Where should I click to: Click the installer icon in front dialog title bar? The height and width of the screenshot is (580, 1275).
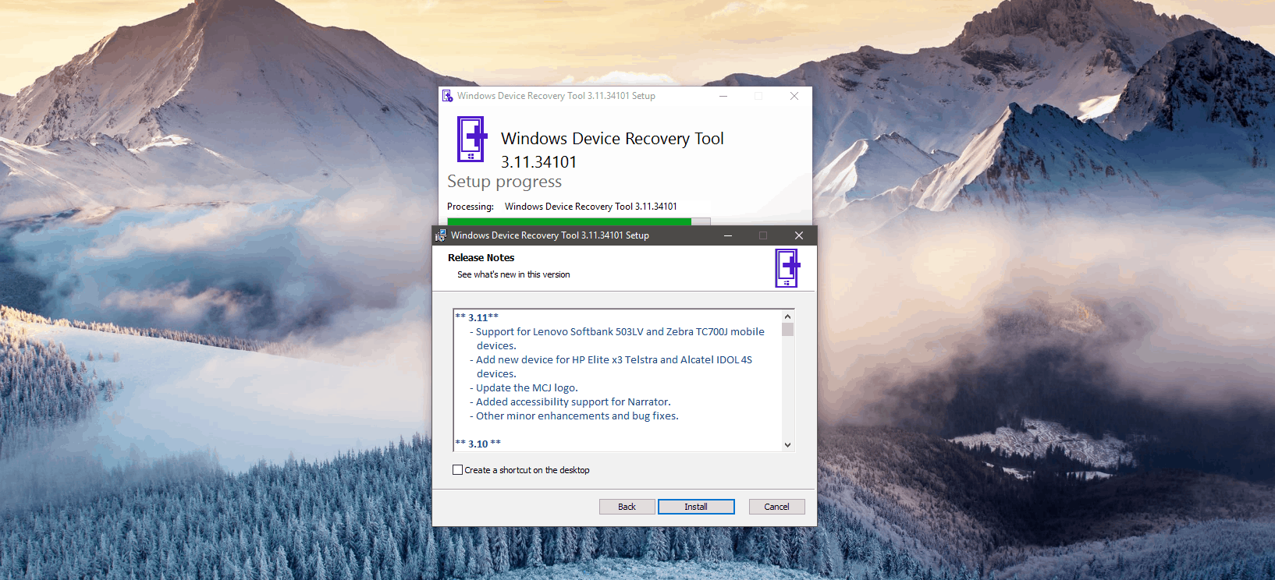coord(441,235)
